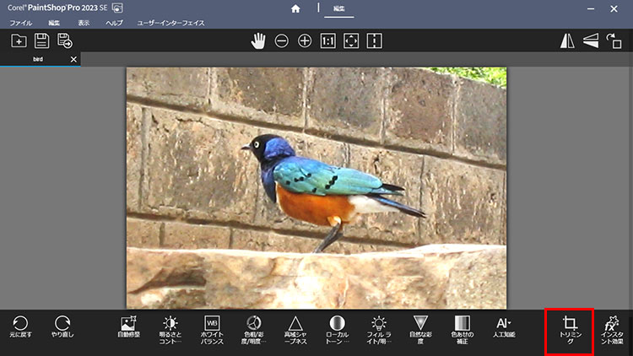Click the 元に戻す undo button

point(19,328)
